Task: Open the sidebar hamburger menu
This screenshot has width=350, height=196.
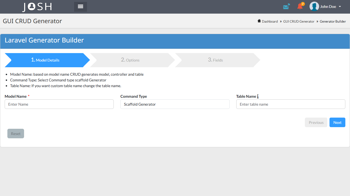Action: point(80,7)
